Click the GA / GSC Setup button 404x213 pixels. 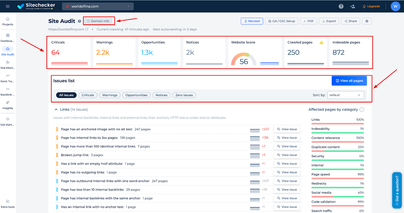point(282,21)
